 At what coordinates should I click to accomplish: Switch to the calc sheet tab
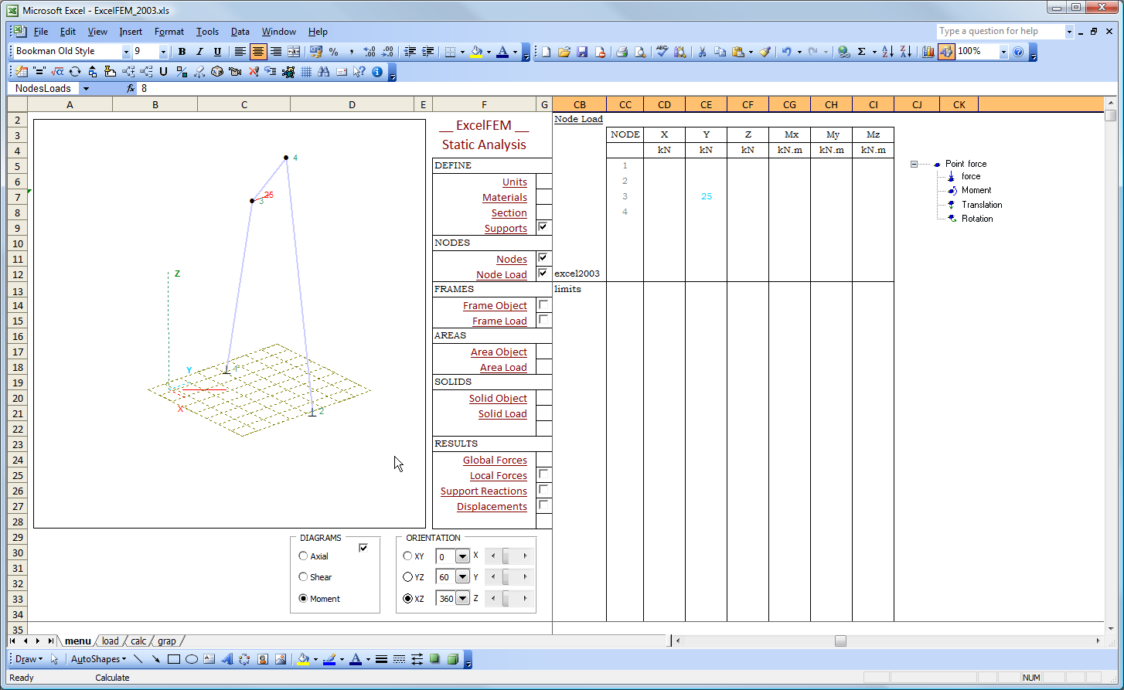(138, 641)
